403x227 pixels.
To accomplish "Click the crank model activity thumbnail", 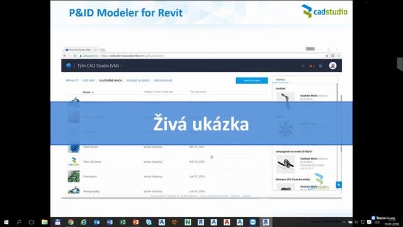I will click(286, 164).
